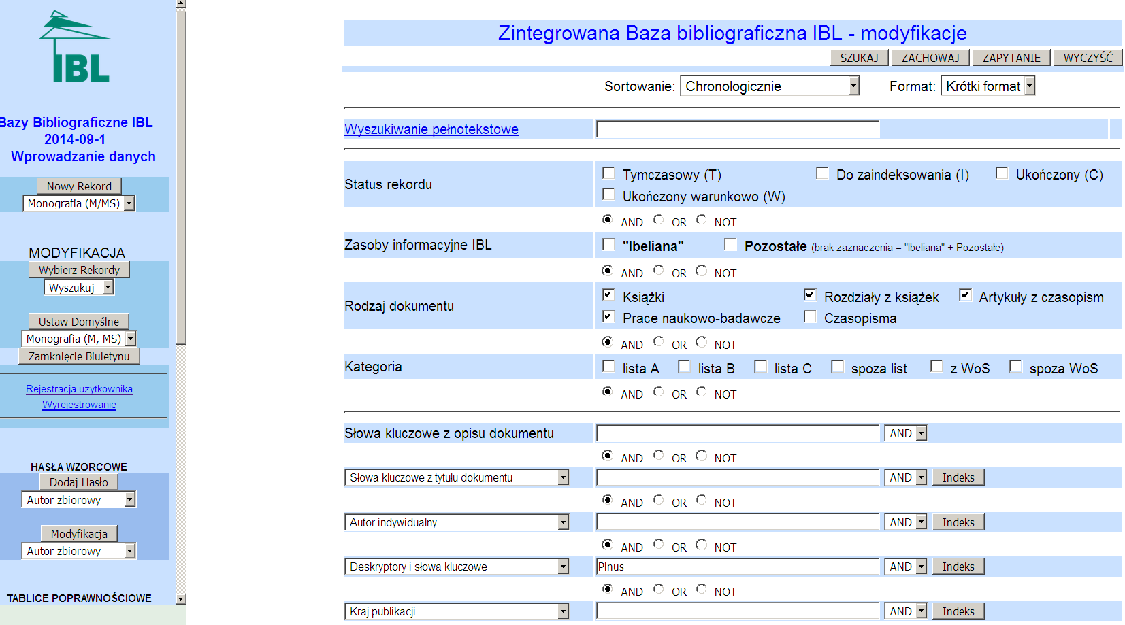Click the Zamknięcie Biuletynu button
This screenshot has width=1125, height=625.
pos(79,356)
